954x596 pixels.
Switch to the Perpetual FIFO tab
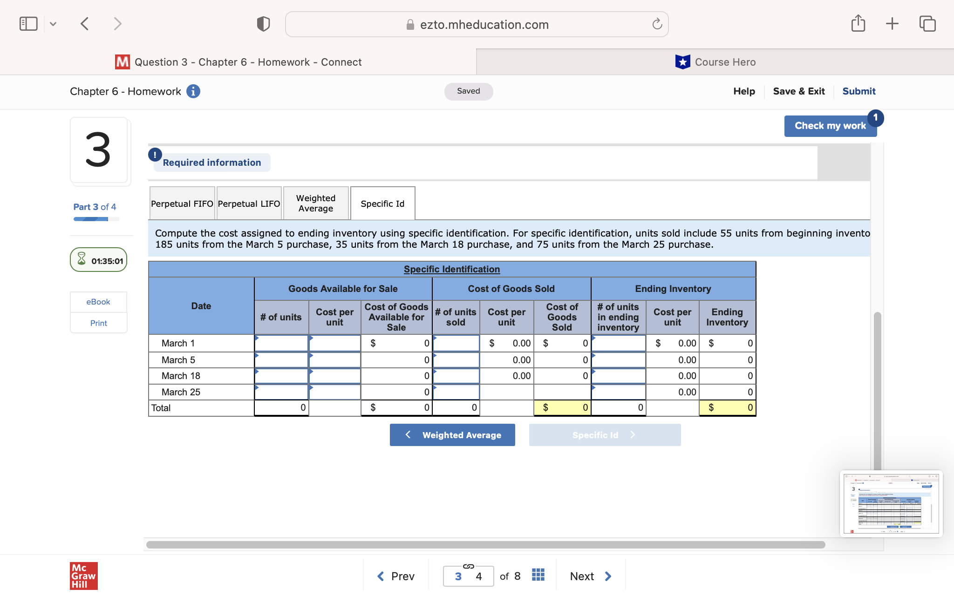(182, 203)
